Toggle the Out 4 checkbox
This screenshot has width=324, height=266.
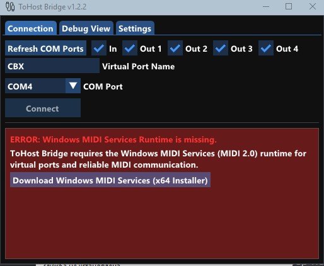[x=266, y=49]
